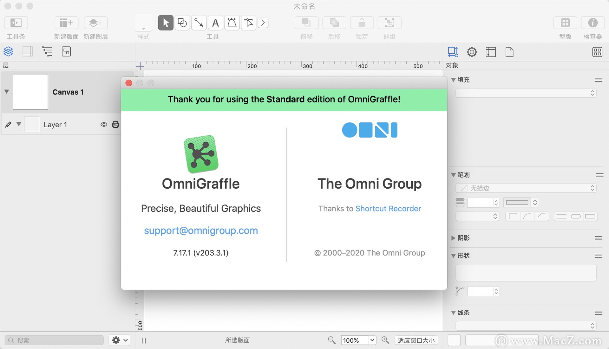609x349 pixels.
Task: Click the 新建版面 toolbar button
Action: tap(66, 23)
